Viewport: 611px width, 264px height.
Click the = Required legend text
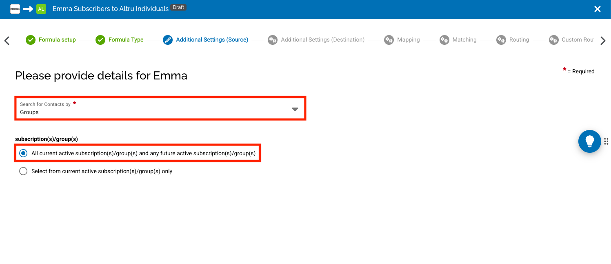581,71
